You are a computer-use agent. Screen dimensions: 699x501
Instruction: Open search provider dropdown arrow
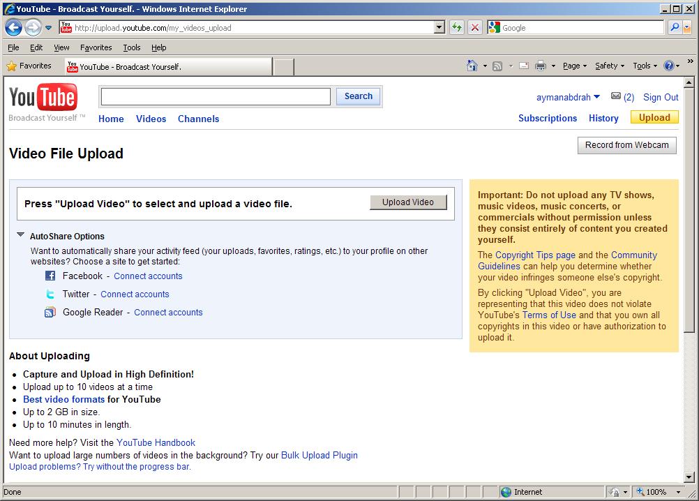pos(686,28)
